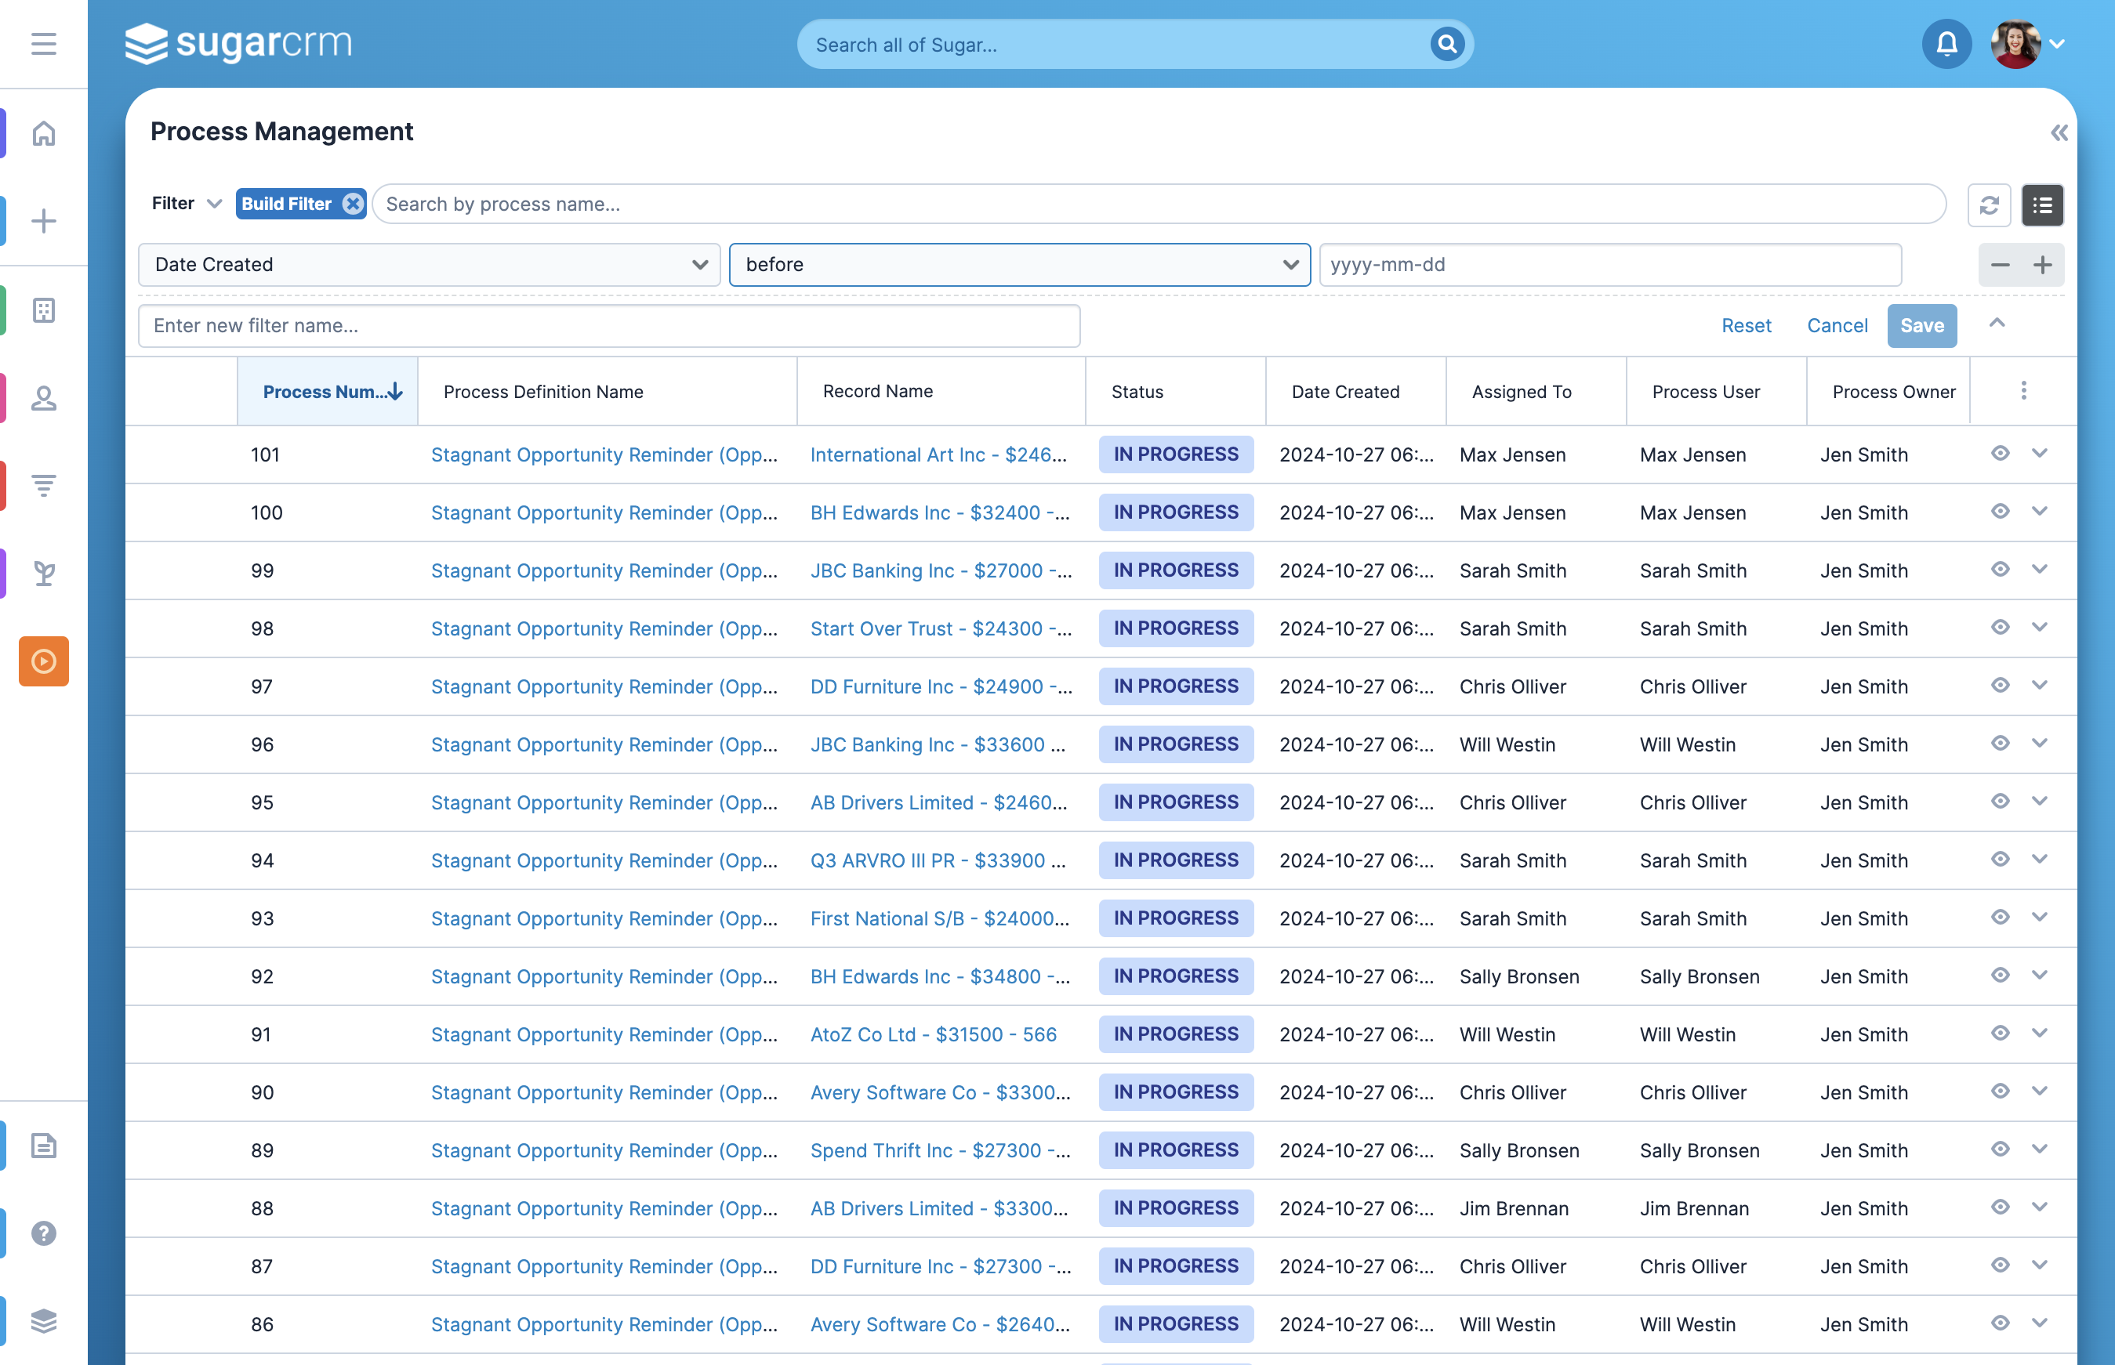The image size is (2115, 1365).
Task: Preview process 90 with eye icon
Action: pyautogui.click(x=2000, y=1090)
